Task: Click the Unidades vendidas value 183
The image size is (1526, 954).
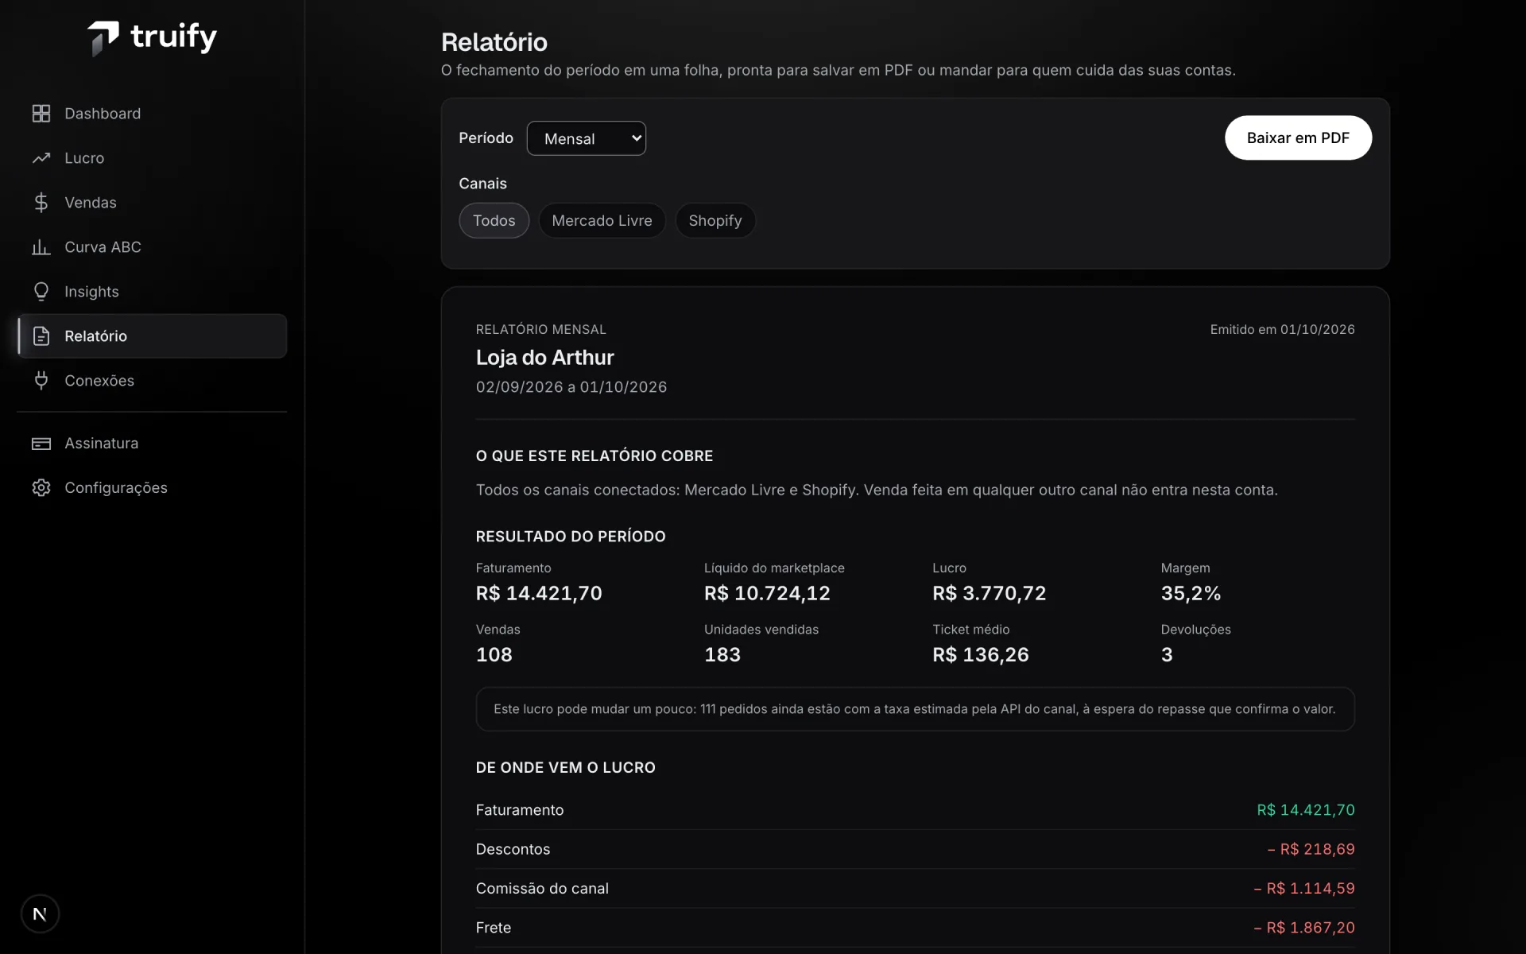Action: click(722, 654)
